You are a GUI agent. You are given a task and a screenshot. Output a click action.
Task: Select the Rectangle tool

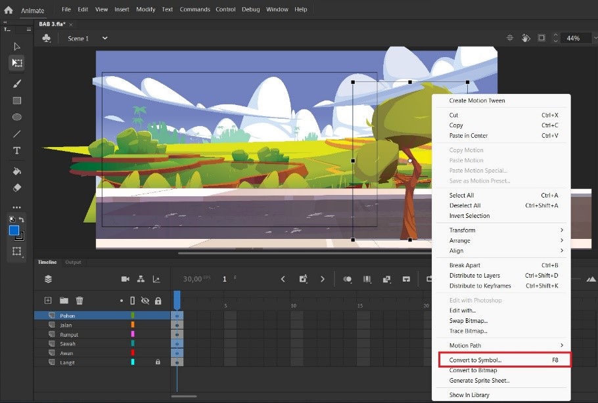pos(17,100)
